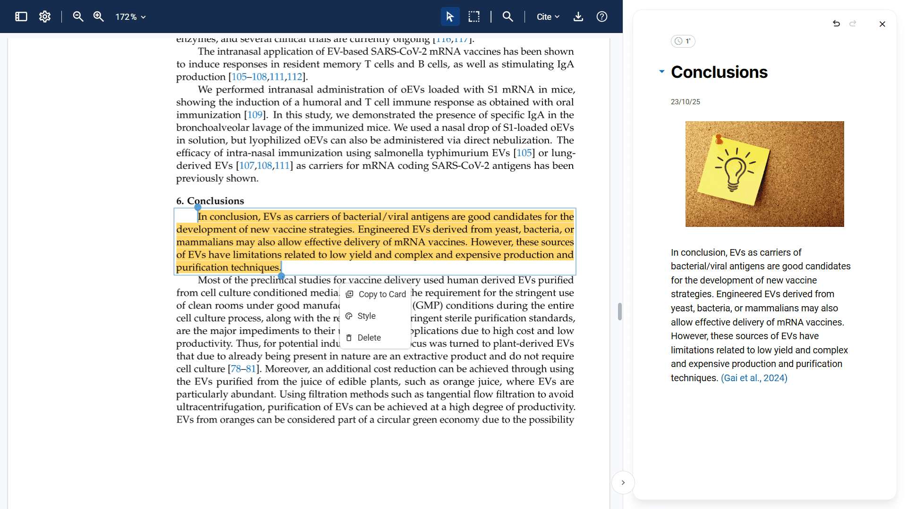906x509 pixels.
Task: Click the lightbulb sticky note image
Action: (x=764, y=174)
